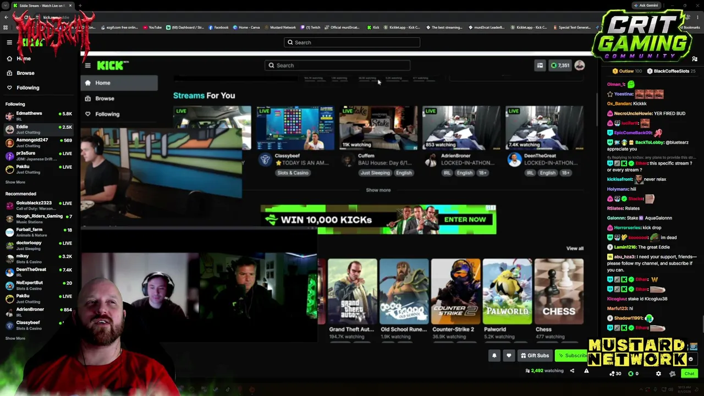Expand Show more under the Recommended list
The width and height of the screenshot is (704, 396).
click(x=15, y=338)
